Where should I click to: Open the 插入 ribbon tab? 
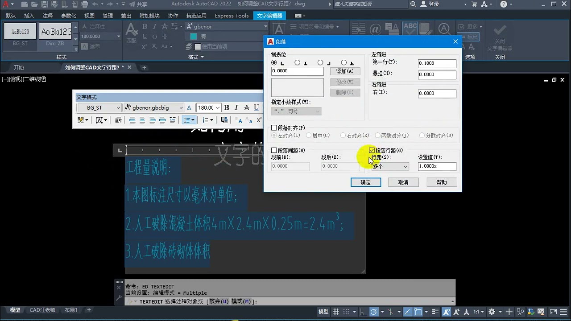(x=29, y=16)
